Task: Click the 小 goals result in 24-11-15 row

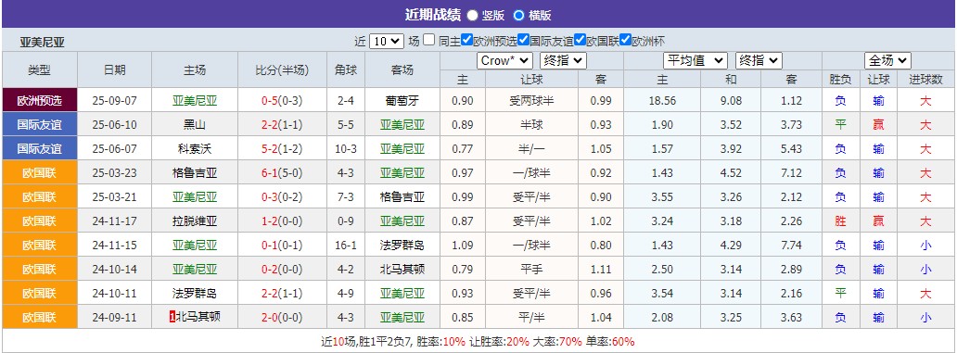Action: coord(925,246)
